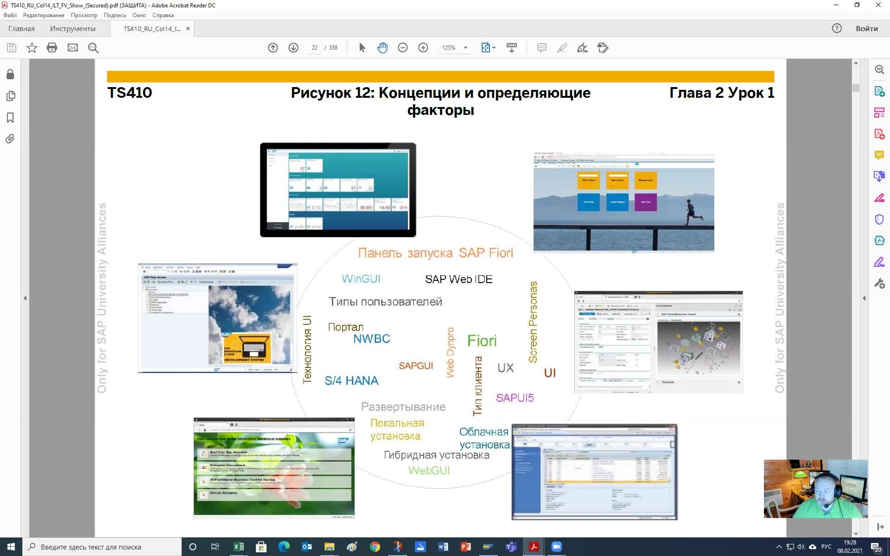Open the attachments paperclip panel
The image size is (890, 556).
coord(10,139)
